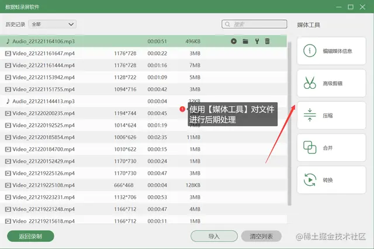Screen dimensions: 374x249
Task: Click the video icon of Video_221220152429.mp4
Action: tap(8, 161)
